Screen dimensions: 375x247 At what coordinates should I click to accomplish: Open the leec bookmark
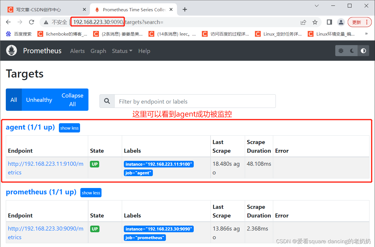point(172,34)
